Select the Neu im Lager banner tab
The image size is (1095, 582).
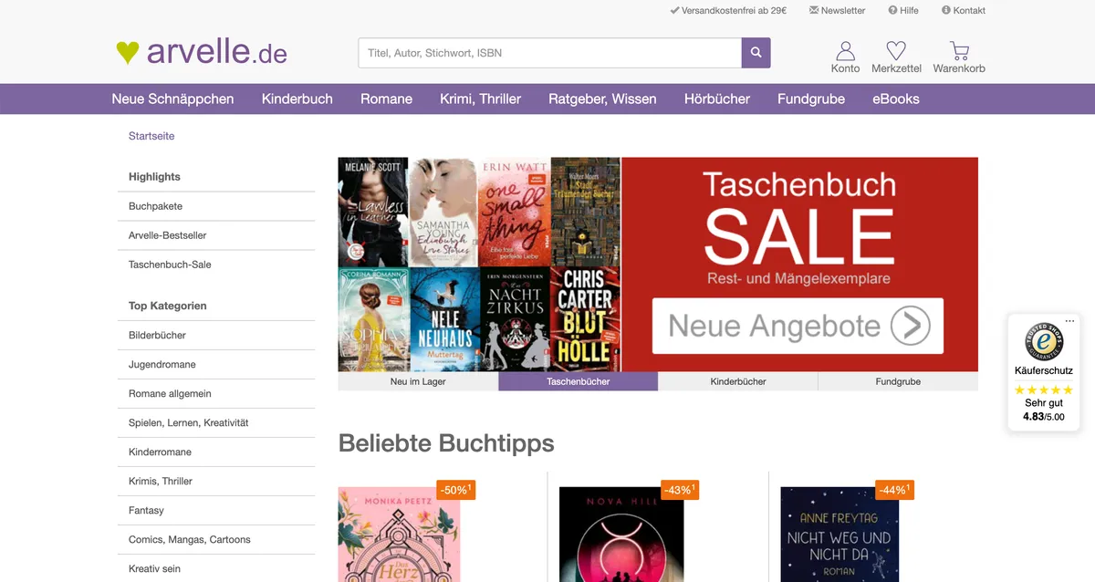click(x=417, y=381)
